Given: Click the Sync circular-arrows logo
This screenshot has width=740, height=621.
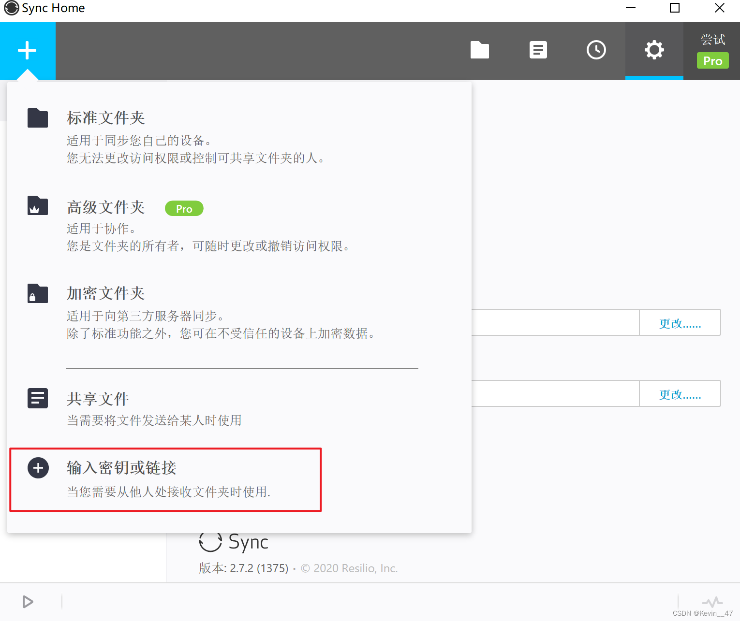Looking at the screenshot, I should pyautogui.click(x=210, y=542).
